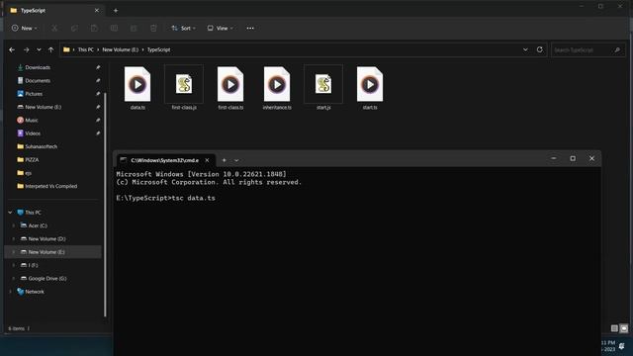Viewport: 633px width, 356px height.
Task: Click TypeScript in the breadcrumb path
Action: point(158,49)
